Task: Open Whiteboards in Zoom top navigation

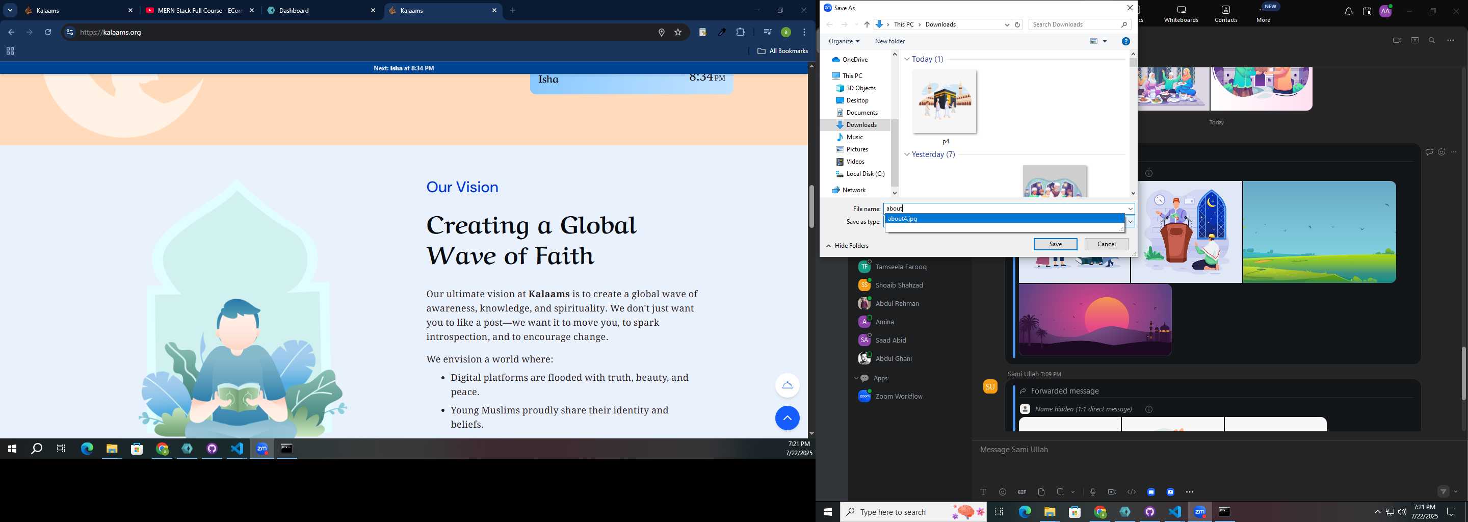Action: [x=1181, y=14]
